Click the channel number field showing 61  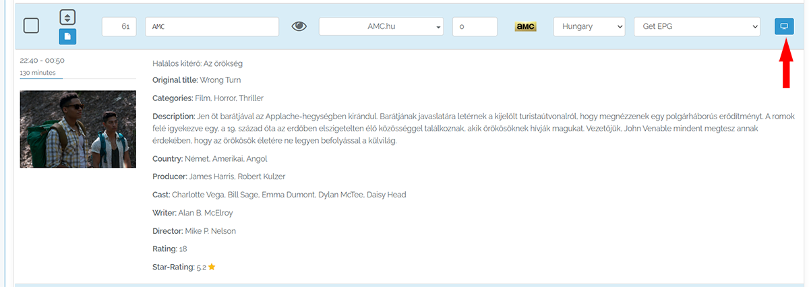[119, 26]
